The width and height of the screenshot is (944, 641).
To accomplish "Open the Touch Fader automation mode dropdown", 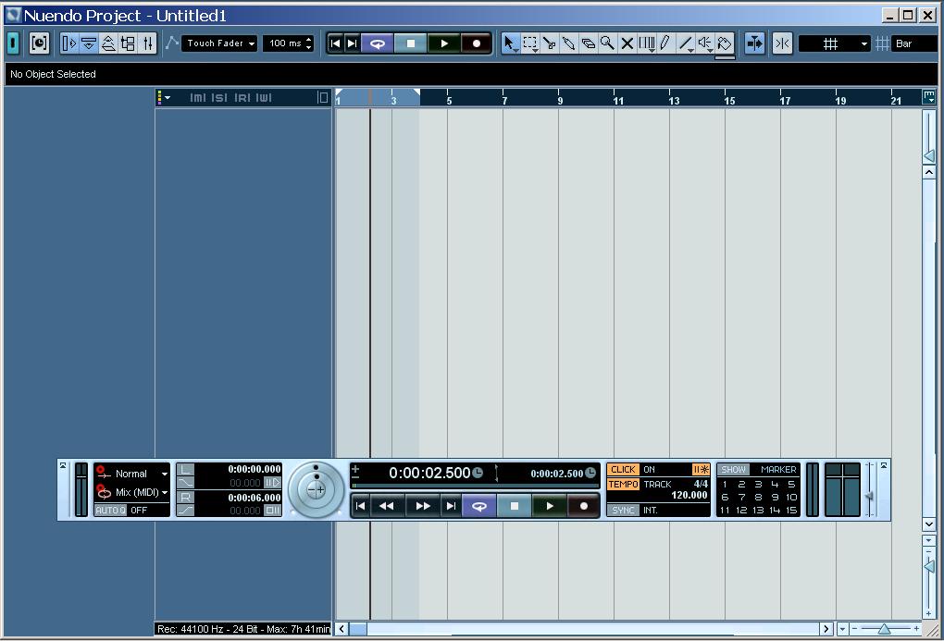I will pyautogui.click(x=219, y=43).
